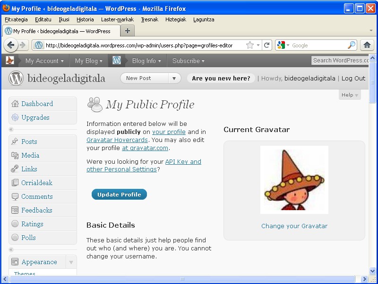This screenshot has width=378, height=284.
Task: Open the Fitxategia menu
Action: pyautogui.click(x=16, y=19)
